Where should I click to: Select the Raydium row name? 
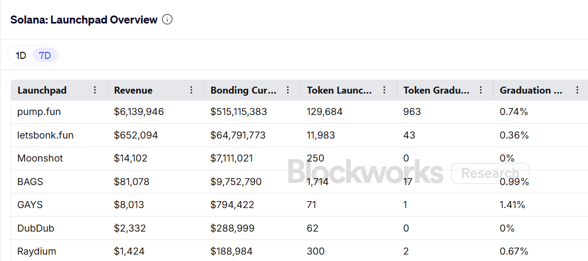point(37,251)
